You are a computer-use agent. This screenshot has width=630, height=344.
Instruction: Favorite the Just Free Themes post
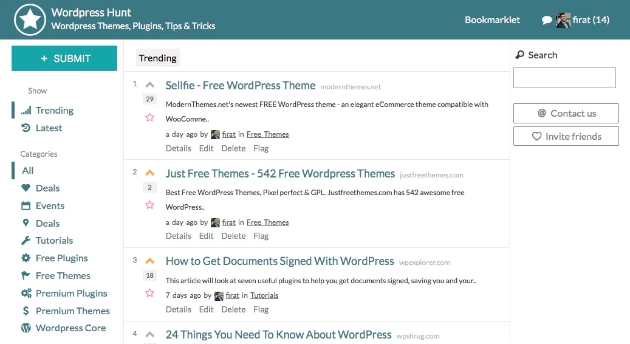click(149, 205)
